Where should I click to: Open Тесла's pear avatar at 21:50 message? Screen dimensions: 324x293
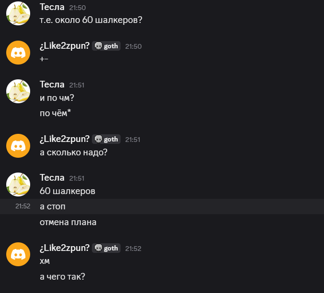(18, 13)
